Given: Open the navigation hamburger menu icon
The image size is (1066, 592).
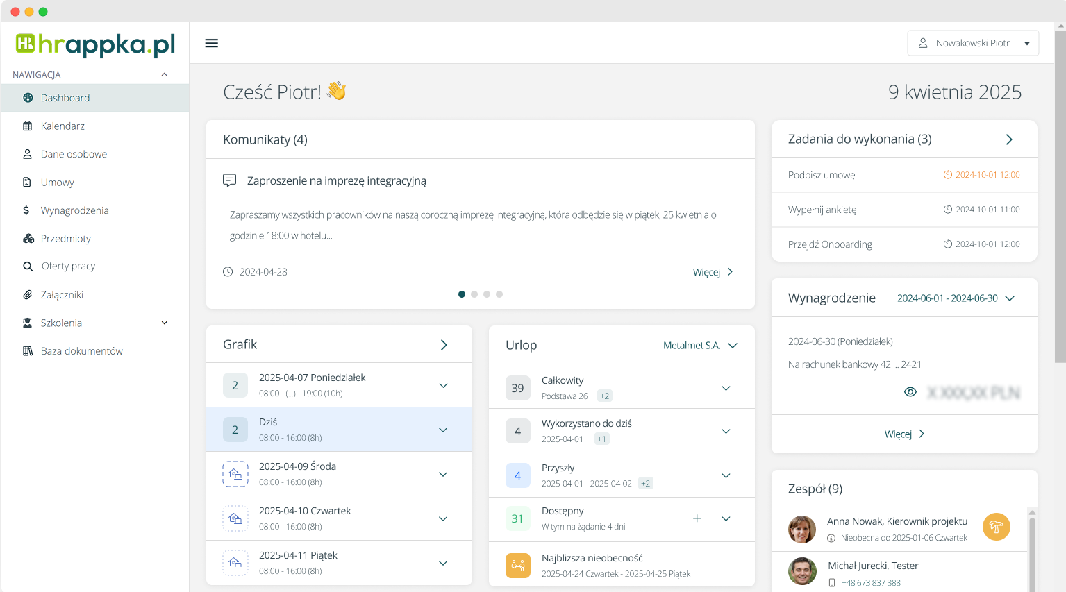Looking at the screenshot, I should click(211, 42).
